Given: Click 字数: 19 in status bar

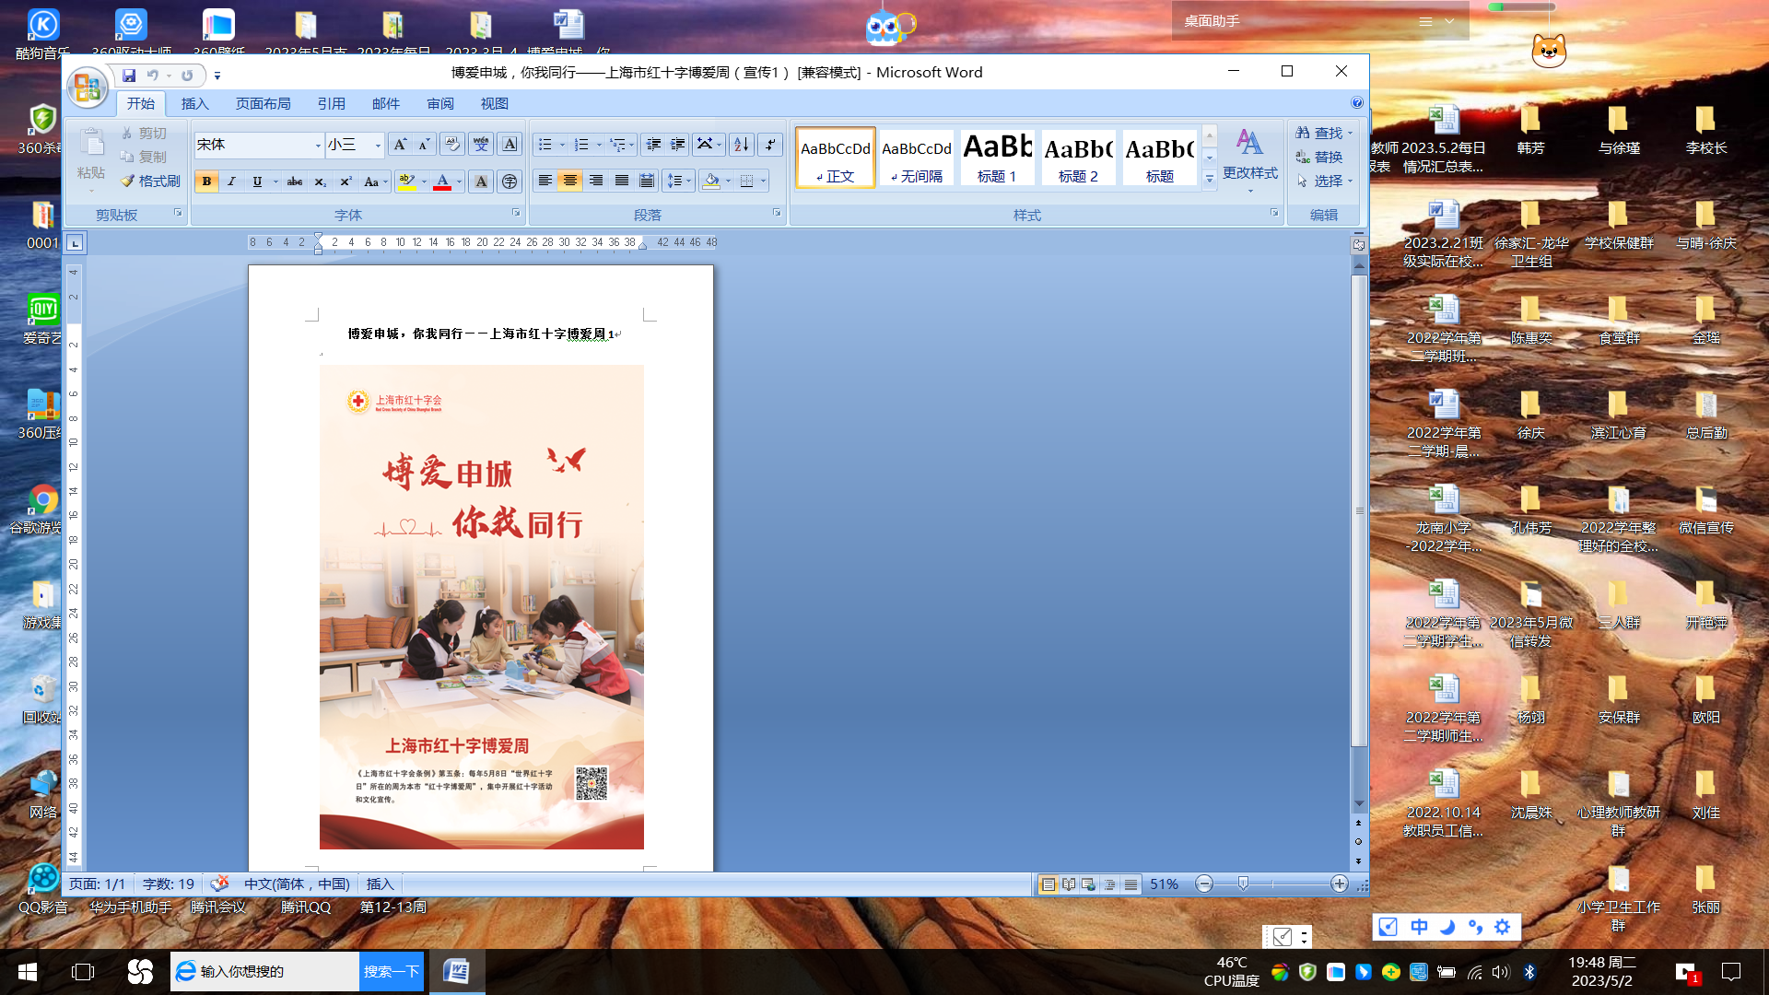Looking at the screenshot, I should pos(169,884).
